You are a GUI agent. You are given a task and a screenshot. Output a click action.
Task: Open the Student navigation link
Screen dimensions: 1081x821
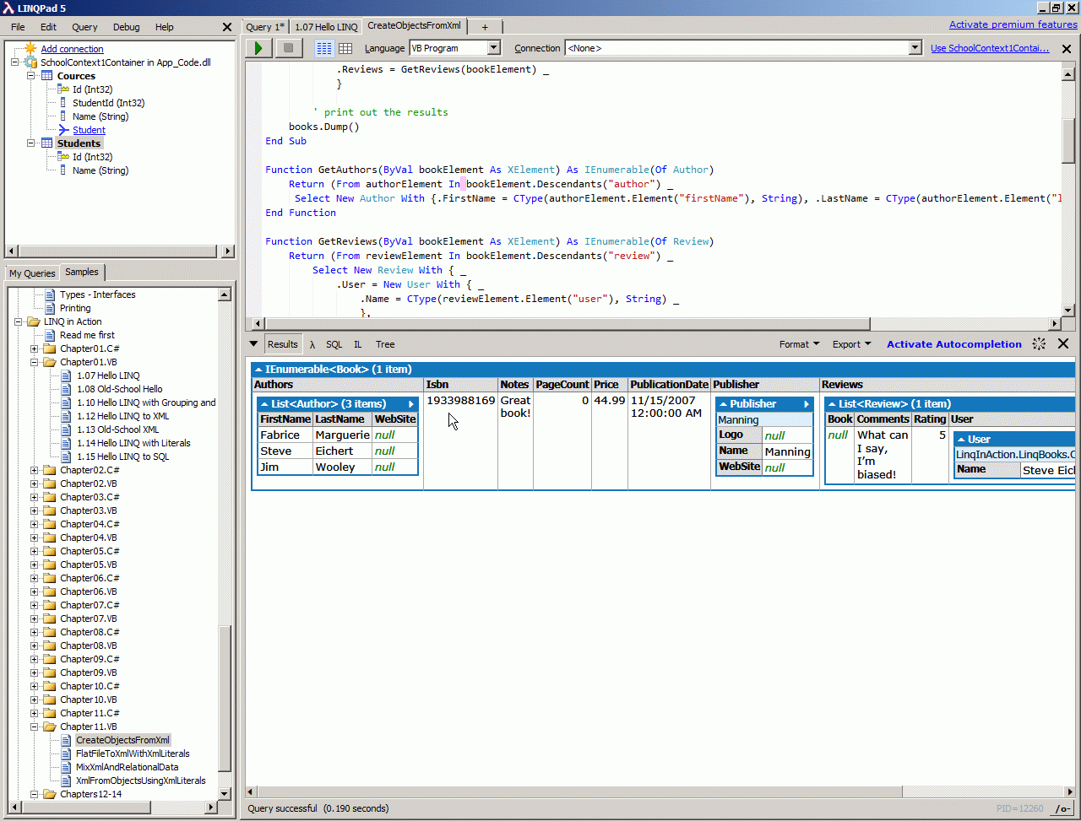pos(89,130)
